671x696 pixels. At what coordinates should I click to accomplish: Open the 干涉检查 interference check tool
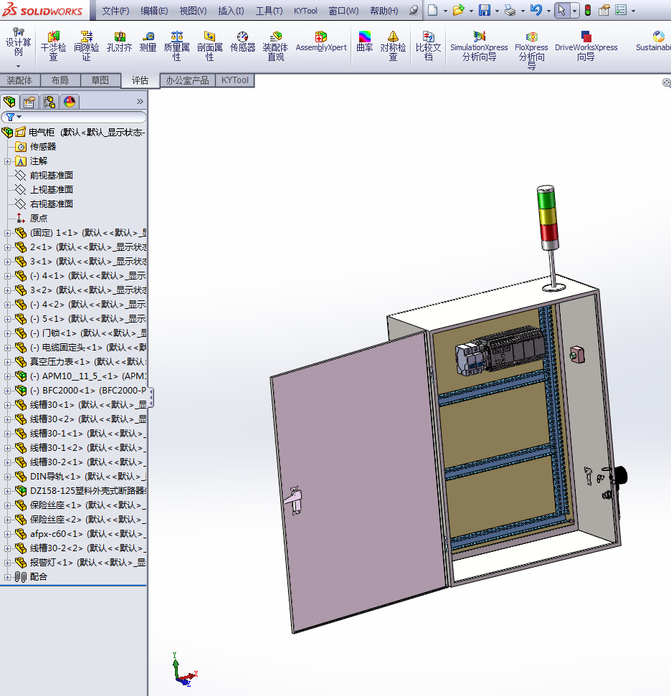[53, 46]
